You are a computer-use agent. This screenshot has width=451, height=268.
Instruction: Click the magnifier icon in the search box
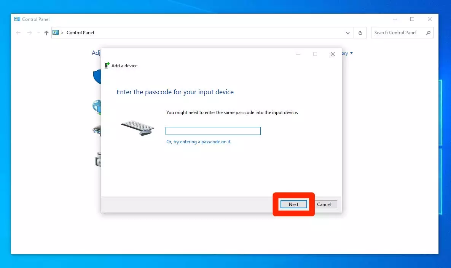(428, 33)
